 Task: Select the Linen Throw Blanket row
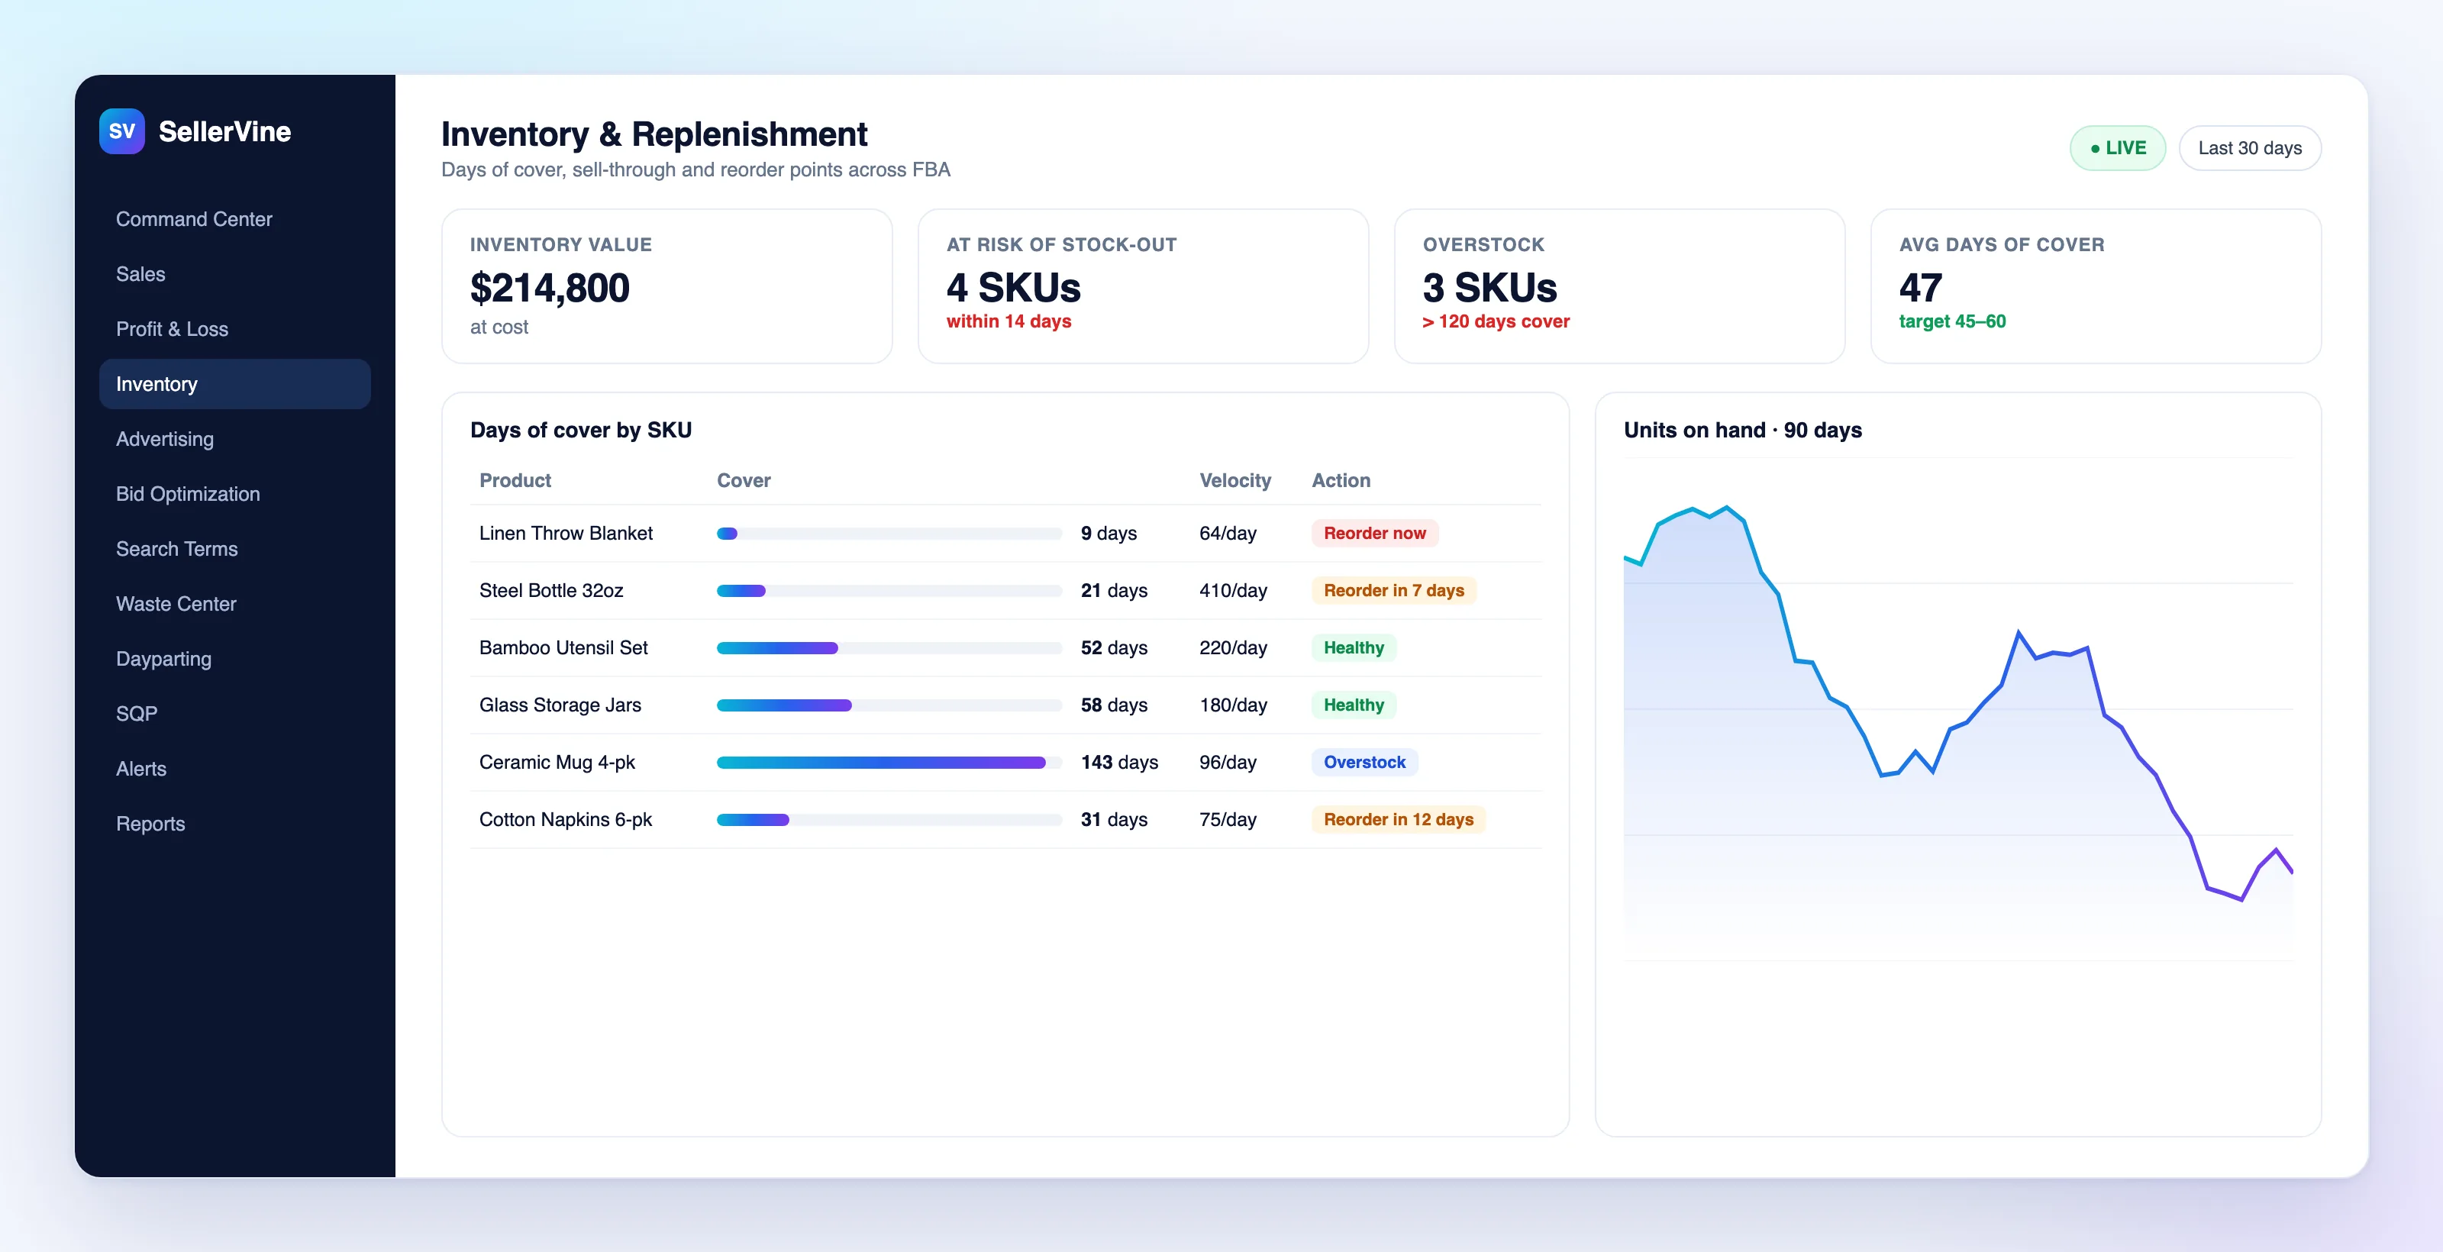1005,534
